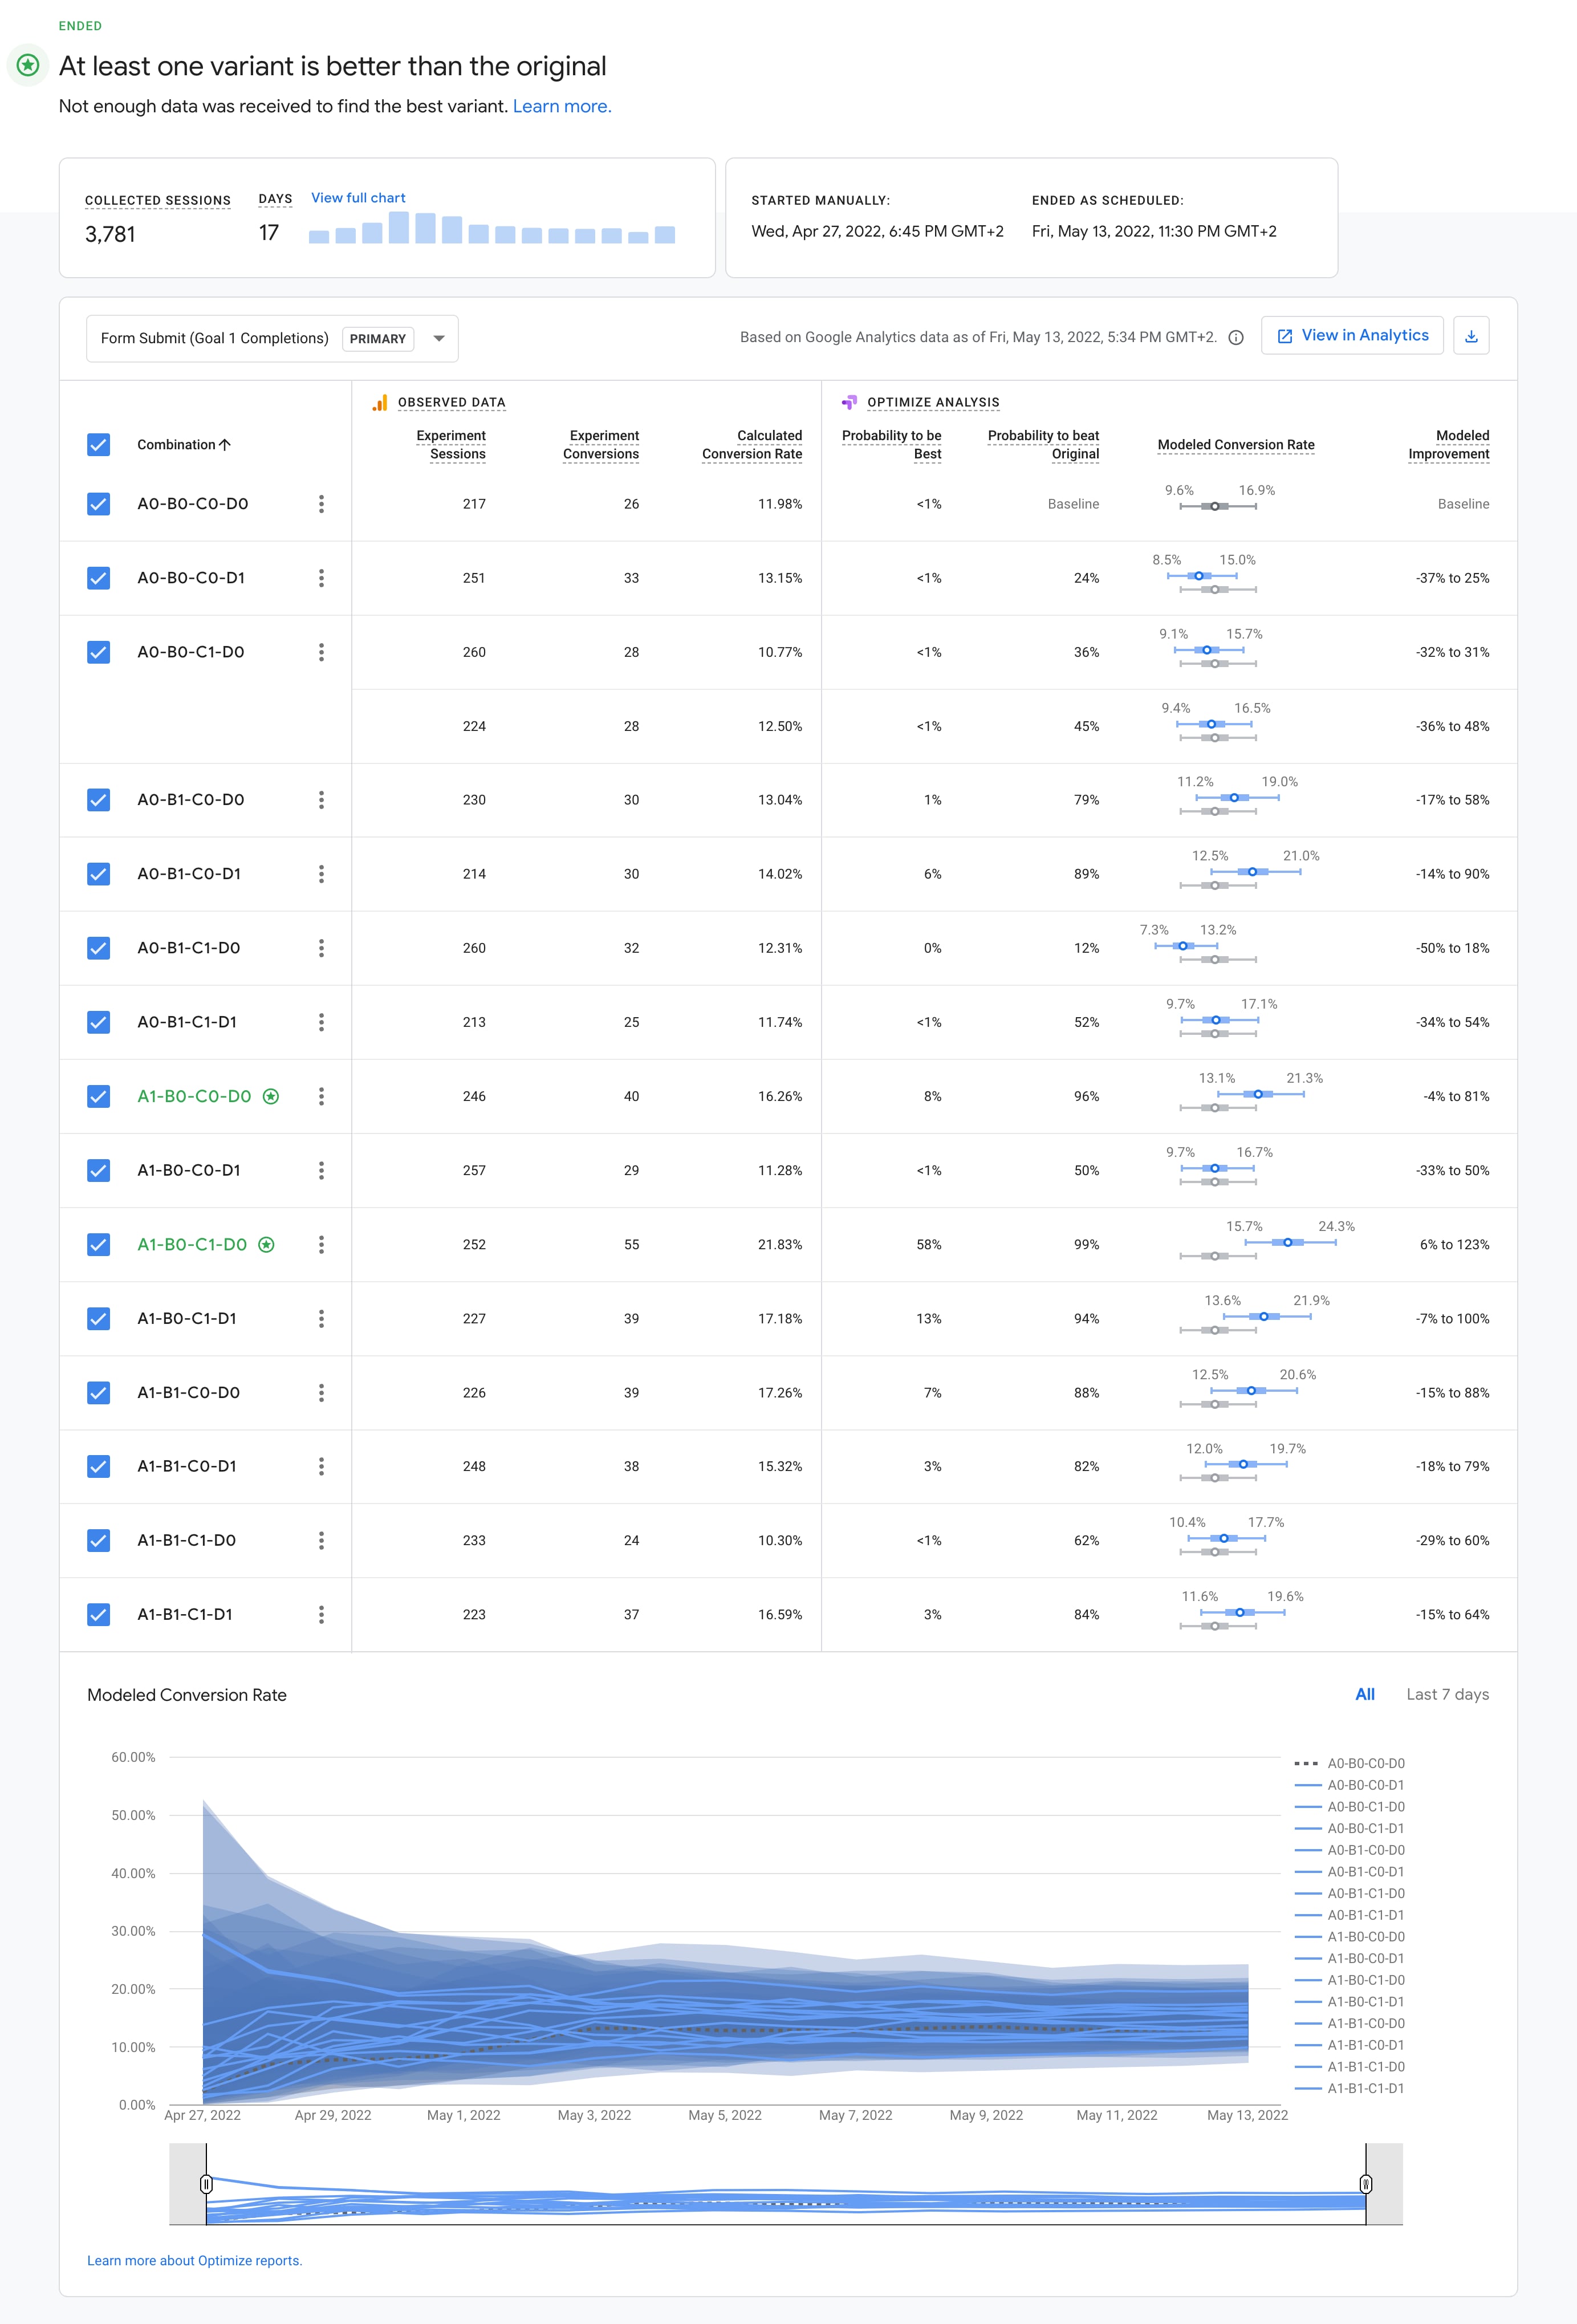
Task: Click the info icon next to the data timestamp
Action: [1236, 337]
